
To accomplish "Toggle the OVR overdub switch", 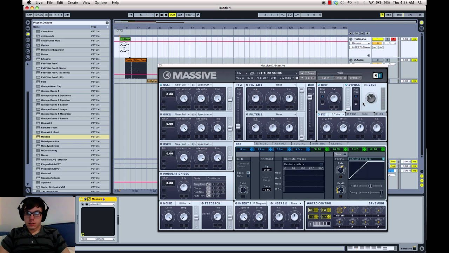I will pos(172,15).
